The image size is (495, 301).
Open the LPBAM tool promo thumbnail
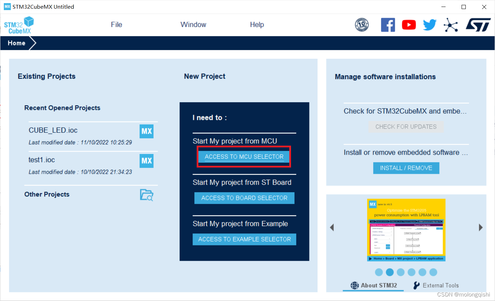pos(406,230)
